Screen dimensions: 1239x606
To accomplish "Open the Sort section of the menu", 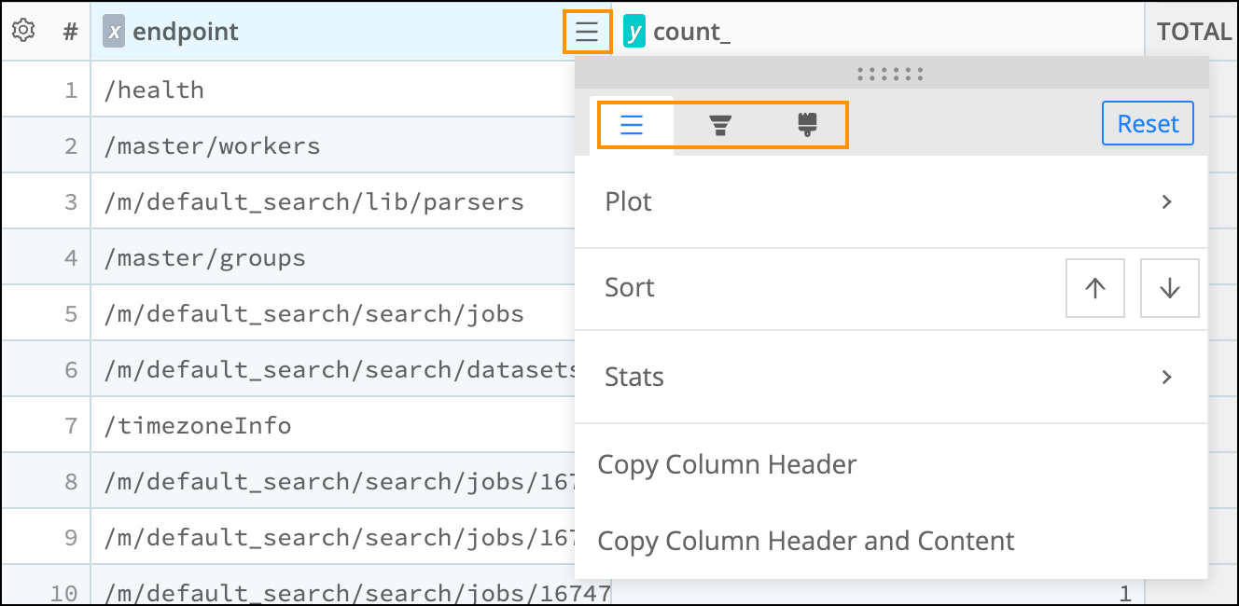I will [629, 287].
